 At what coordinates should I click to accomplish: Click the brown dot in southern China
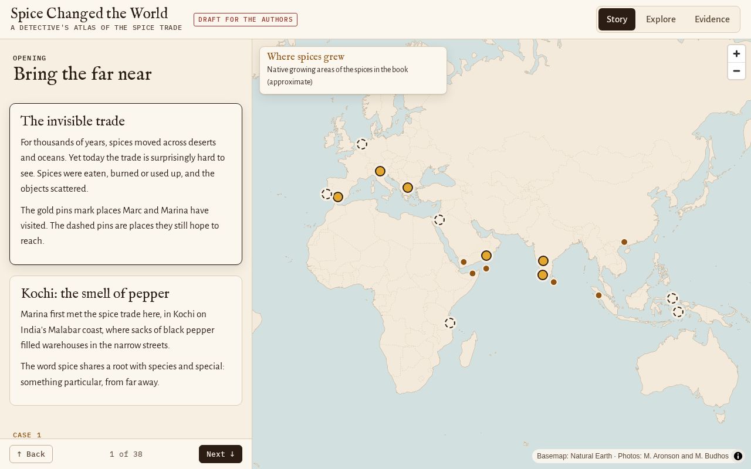click(x=624, y=242)
